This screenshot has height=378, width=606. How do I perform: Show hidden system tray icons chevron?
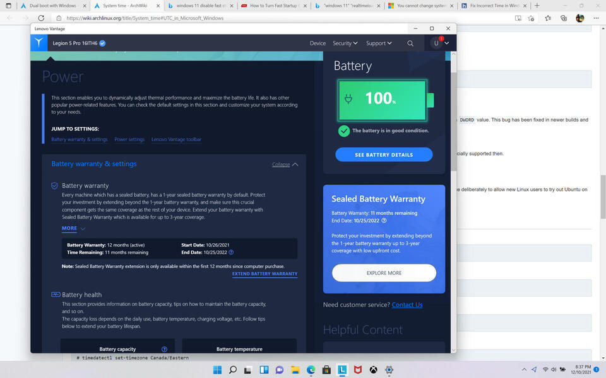(x=524, y=370)
